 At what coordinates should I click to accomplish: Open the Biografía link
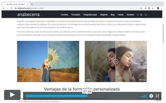point(104,15)
